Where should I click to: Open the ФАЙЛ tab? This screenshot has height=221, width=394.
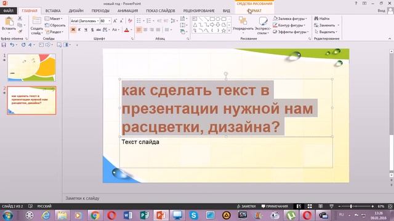point(8,11)
